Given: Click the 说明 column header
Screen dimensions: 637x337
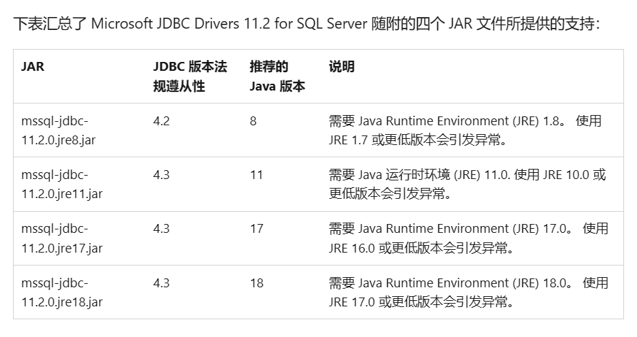Looking at the screenshot, I should 341,67.
